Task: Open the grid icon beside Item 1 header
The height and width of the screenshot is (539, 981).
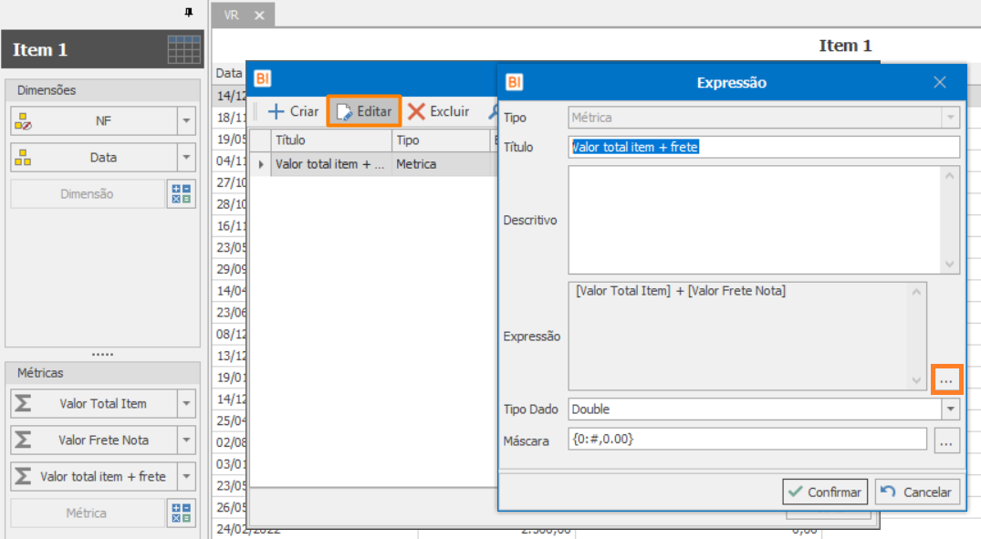Action: (184, 49)
